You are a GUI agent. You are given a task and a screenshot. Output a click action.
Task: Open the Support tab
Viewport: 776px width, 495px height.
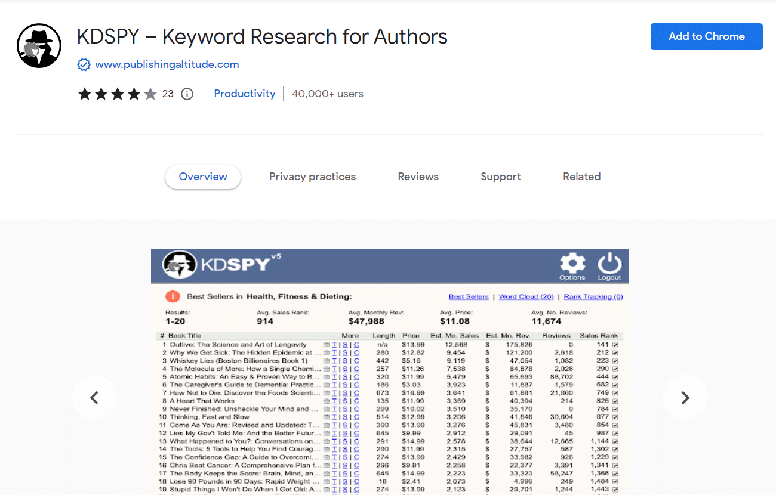(501, 177)
